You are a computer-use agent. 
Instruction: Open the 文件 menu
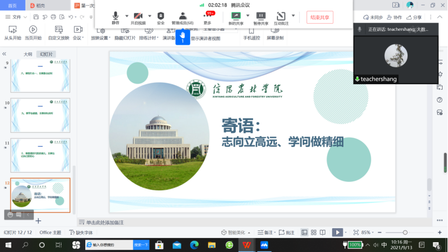(x=16, y=17)
